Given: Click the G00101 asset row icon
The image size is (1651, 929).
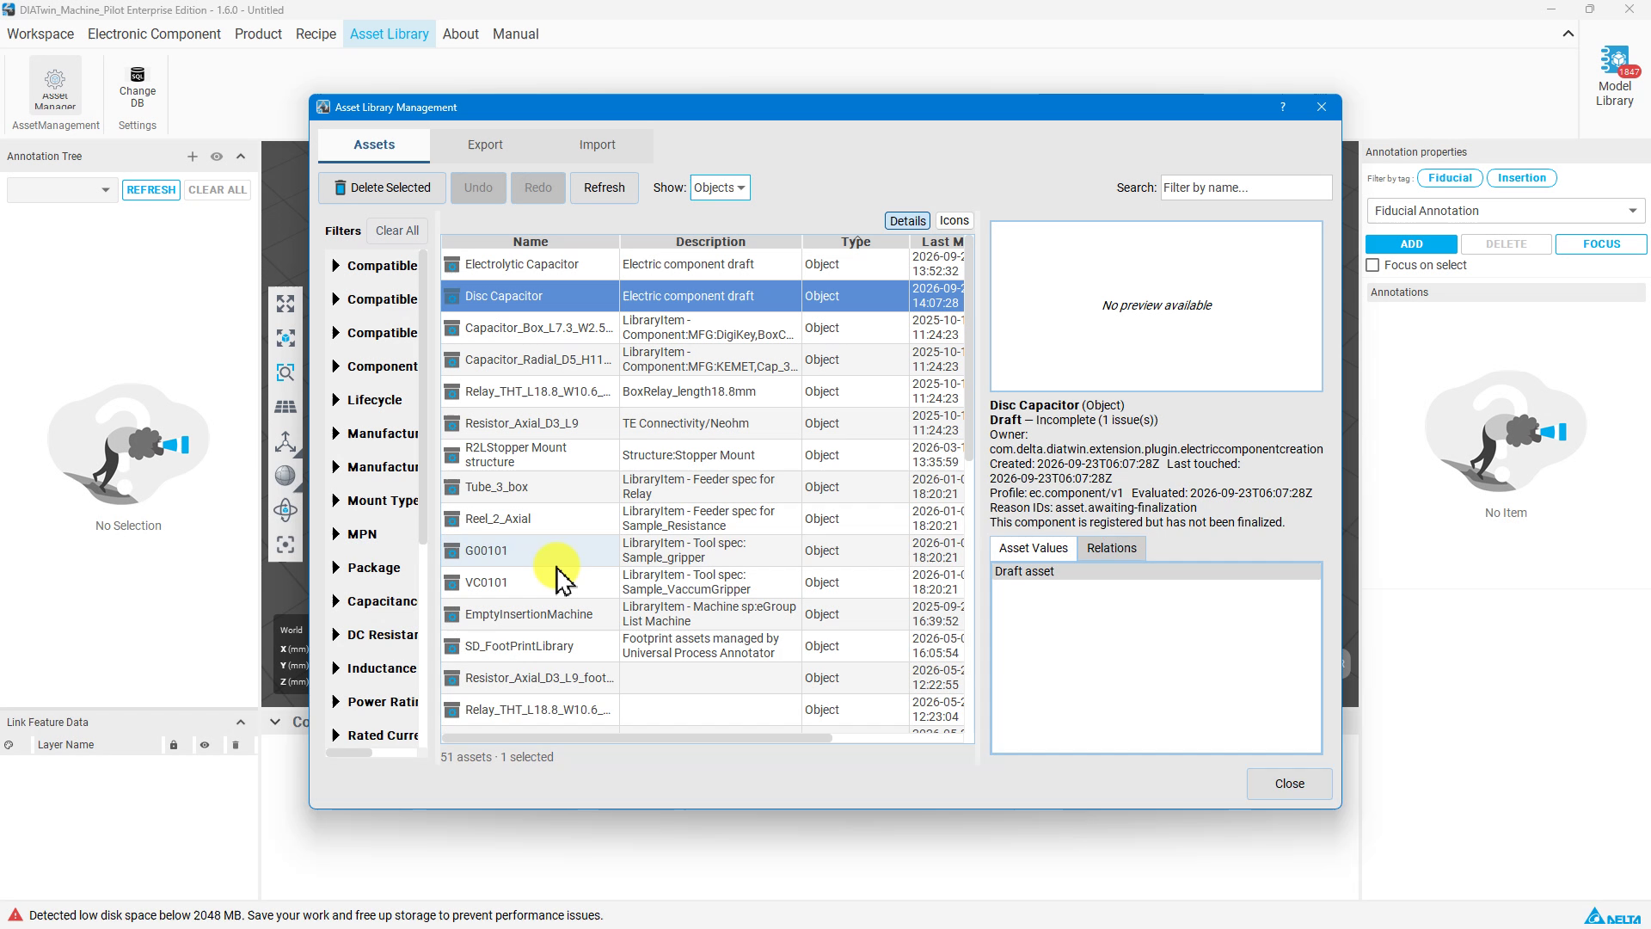Looking at the screenshot, I should [x=451, y=551].
